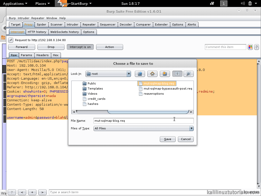Navigate up one folder level in the dialog
This screenshot has height=196, width=261.
point(140,74)
